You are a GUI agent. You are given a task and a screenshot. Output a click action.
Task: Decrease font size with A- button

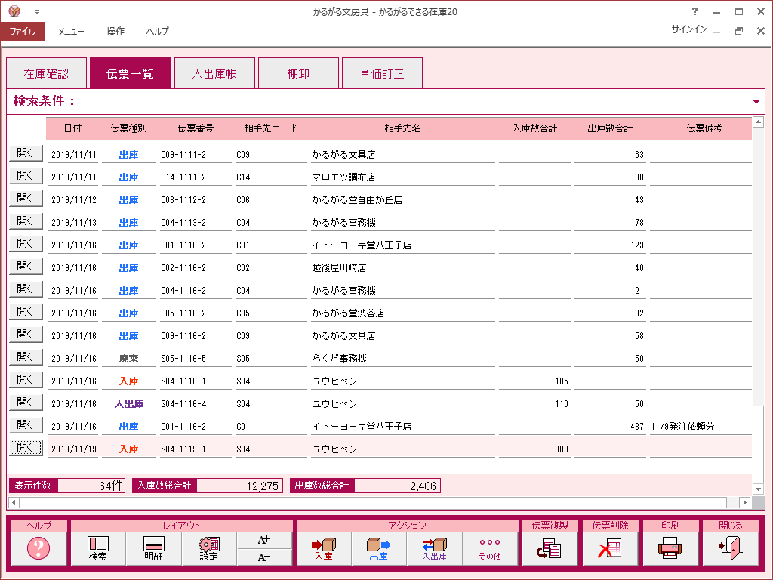point(264,557)
